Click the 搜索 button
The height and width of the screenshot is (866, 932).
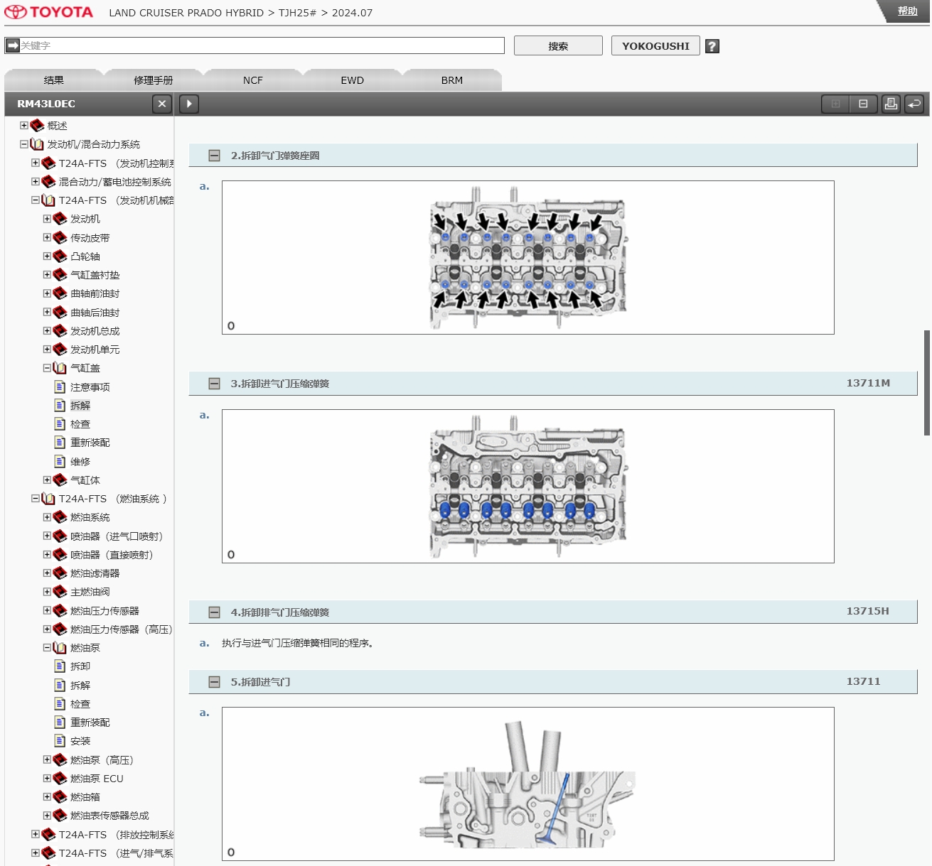click(557, 46)
